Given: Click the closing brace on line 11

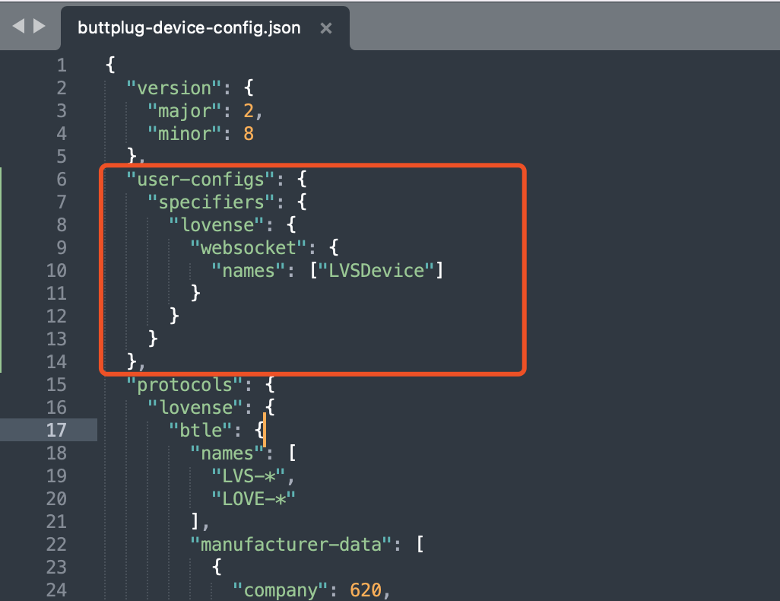Looking at the screenshot, I should [x=195, y=294].
